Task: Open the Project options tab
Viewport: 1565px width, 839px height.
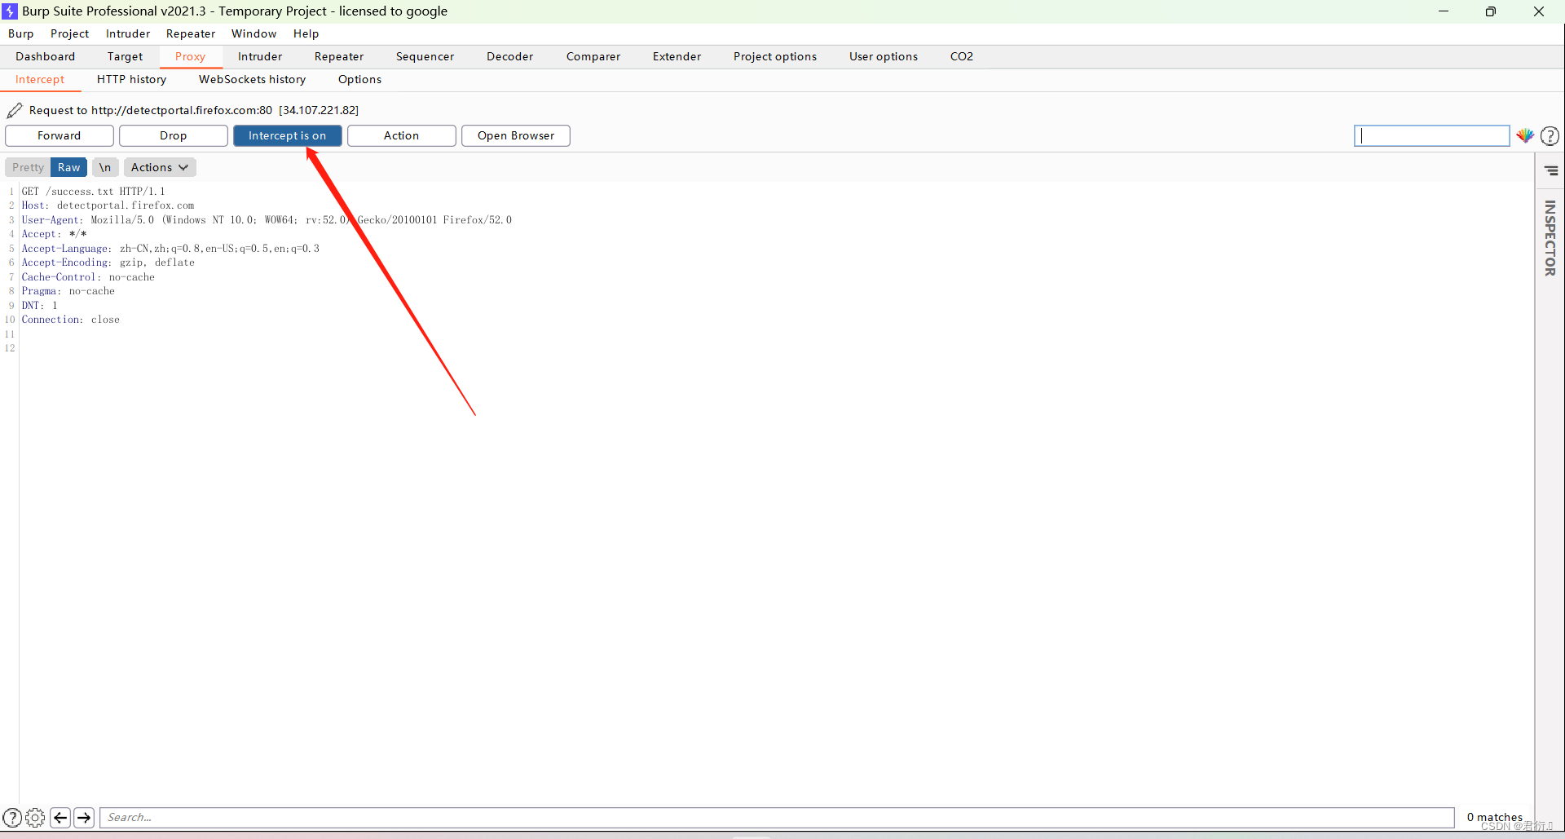Action: tap(775, 56)
